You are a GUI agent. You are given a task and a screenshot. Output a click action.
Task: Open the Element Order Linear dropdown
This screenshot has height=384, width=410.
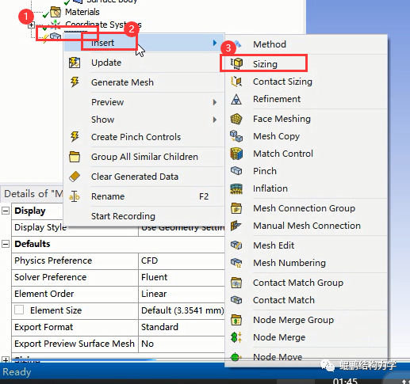coord(182,294)
